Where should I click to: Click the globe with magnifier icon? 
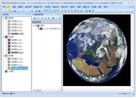82,11
